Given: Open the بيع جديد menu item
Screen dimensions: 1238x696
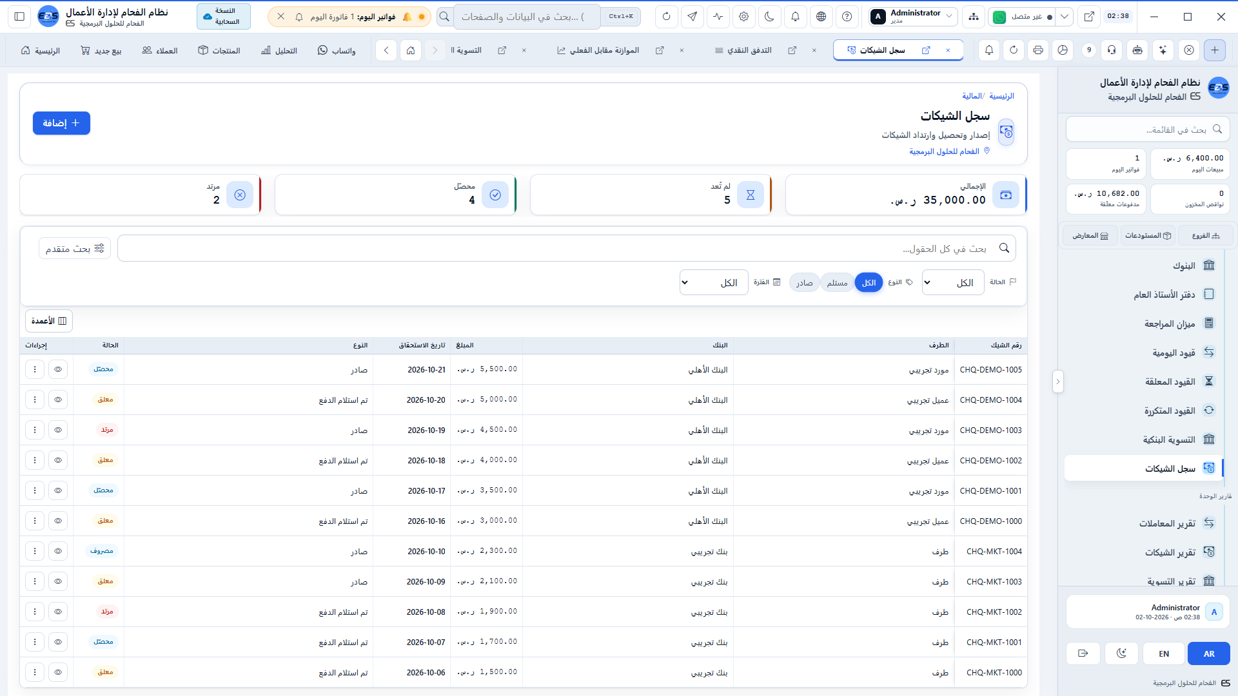Looking at the screenshot, I should [101, 50].
